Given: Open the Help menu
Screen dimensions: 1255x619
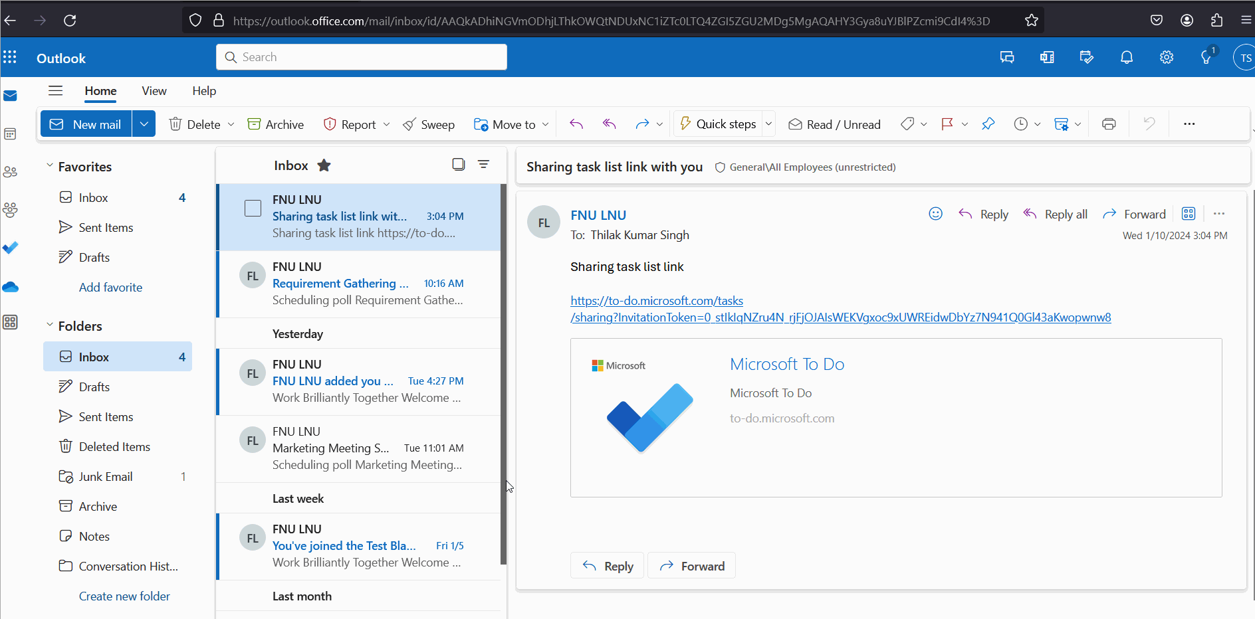Looking at the screenshot, I should point(203,91).
